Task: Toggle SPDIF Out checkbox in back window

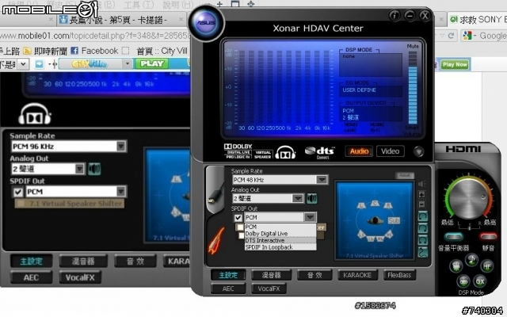Action: [17, 192]
